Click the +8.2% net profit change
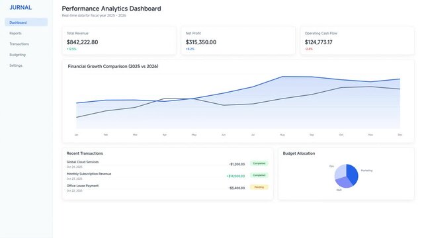Image resolution: width=424 pixels, height=238 pixels. click(190, 49)
